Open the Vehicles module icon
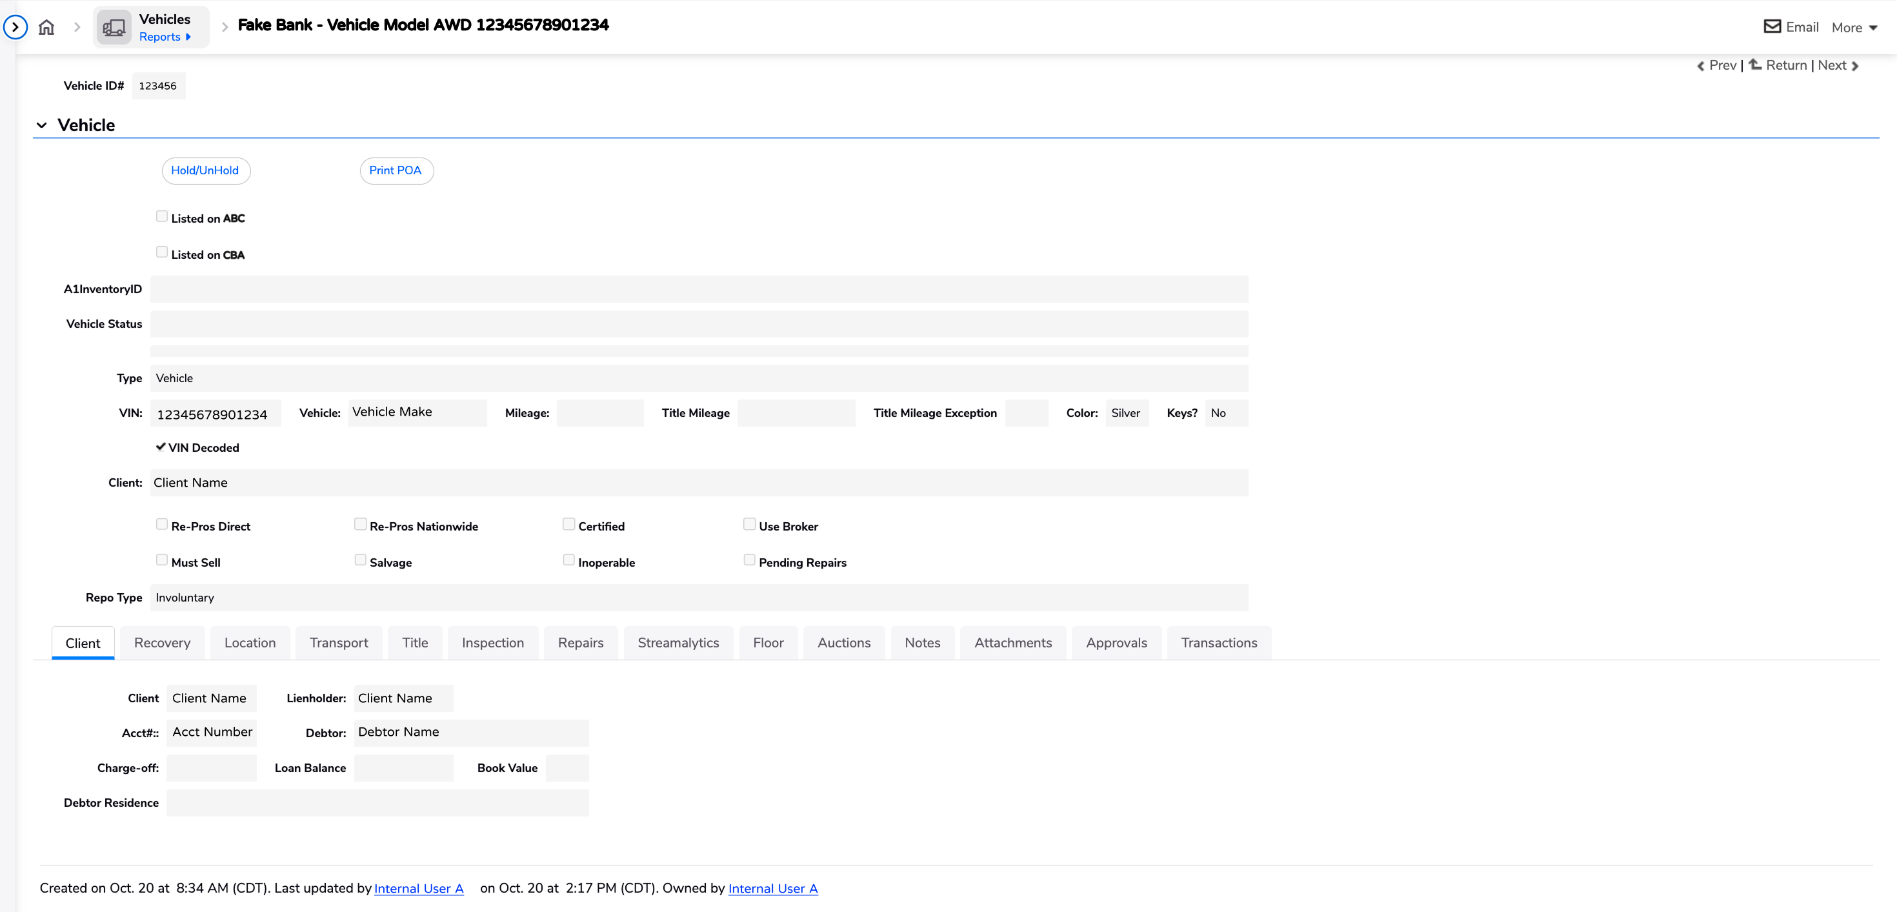Viewport: 1897px width, 912px height. (114, 27)
